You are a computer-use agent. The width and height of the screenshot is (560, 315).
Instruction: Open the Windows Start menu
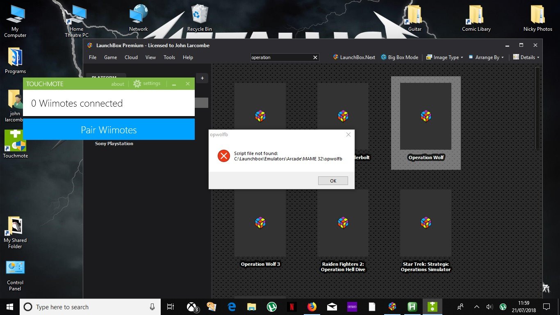tap(10, 306)
